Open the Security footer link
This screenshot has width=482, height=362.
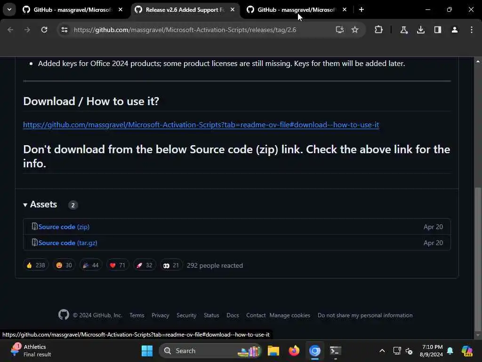(x=186, y=315)
